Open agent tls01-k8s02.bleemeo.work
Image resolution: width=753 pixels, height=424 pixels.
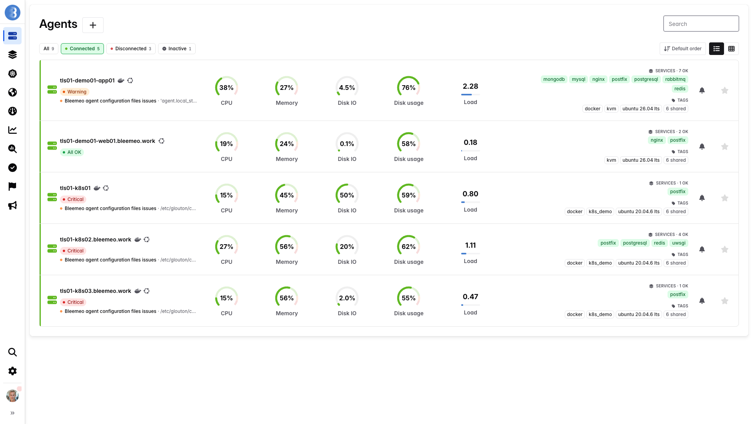(x=96, y=239)
